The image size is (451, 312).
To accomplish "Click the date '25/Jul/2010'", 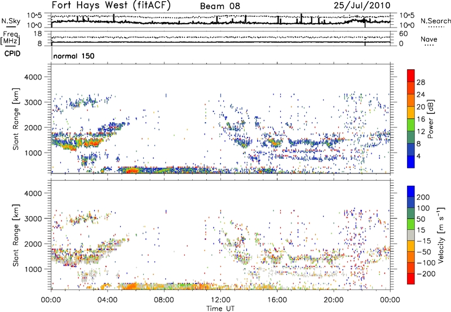I will tap(362, 6).
